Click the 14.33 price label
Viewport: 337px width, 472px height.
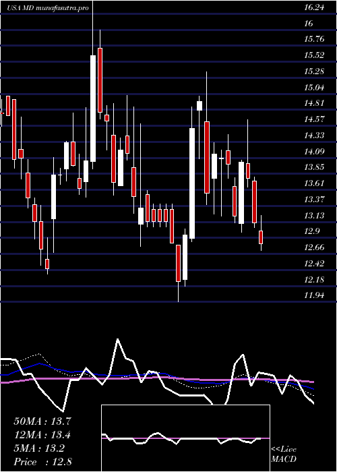314,136
